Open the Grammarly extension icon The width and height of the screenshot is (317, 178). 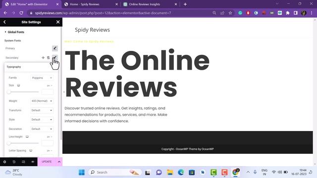(240, 13)
